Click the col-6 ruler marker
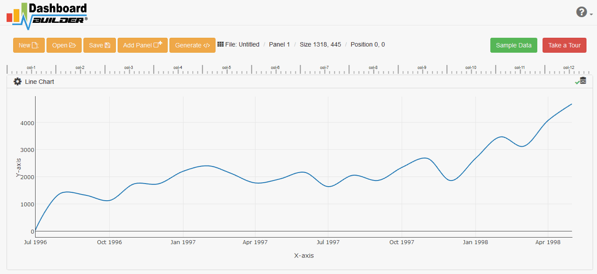597x274 pixels. 275,68
